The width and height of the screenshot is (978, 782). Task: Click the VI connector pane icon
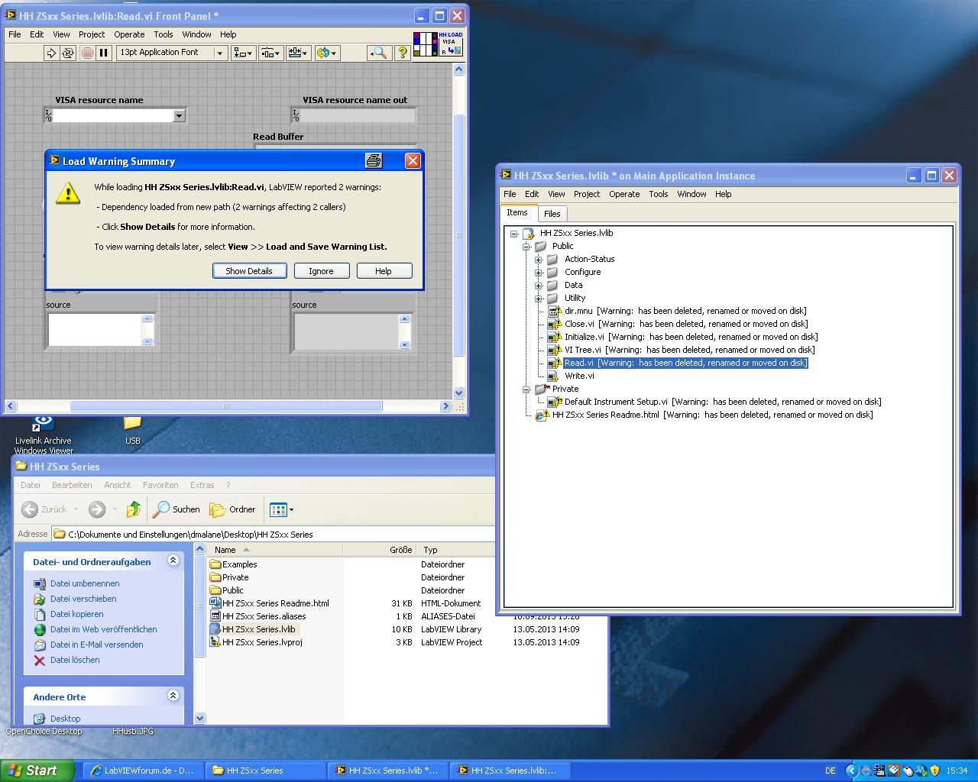click(x=425, y=44)
